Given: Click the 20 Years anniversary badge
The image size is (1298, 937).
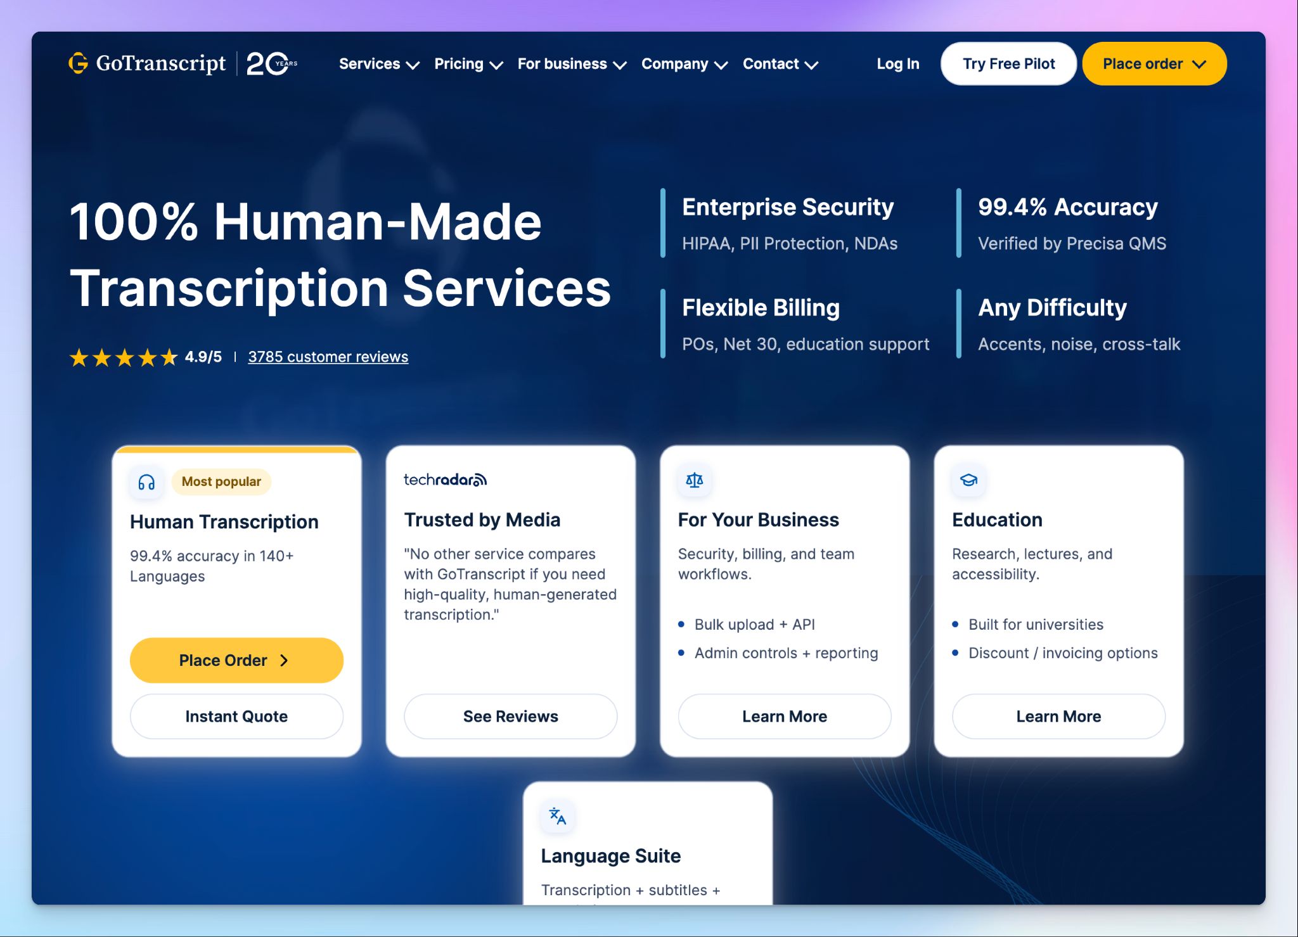Looking at the screenshot, I should (x=271, y=63).
